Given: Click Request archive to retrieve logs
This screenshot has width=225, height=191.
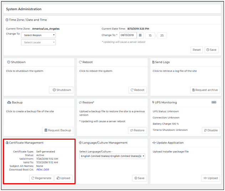Looking at the screenshot, I should tap(205, 90).
